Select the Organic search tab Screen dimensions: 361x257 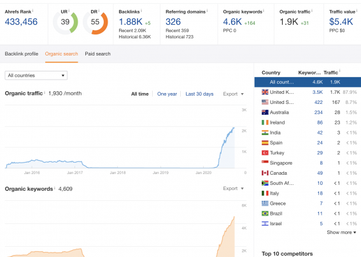tap(62, 54)
